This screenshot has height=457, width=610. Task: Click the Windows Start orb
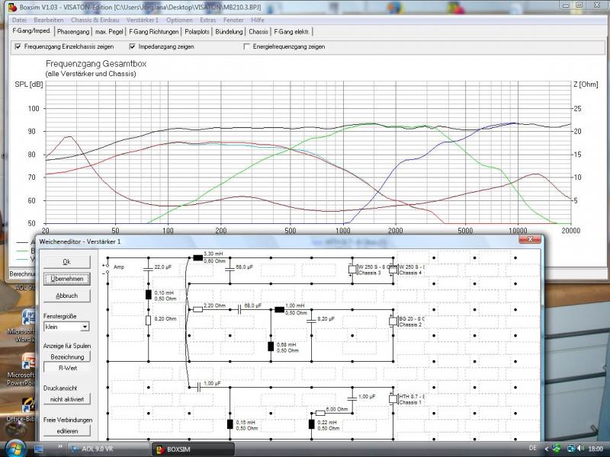(15, 448)
